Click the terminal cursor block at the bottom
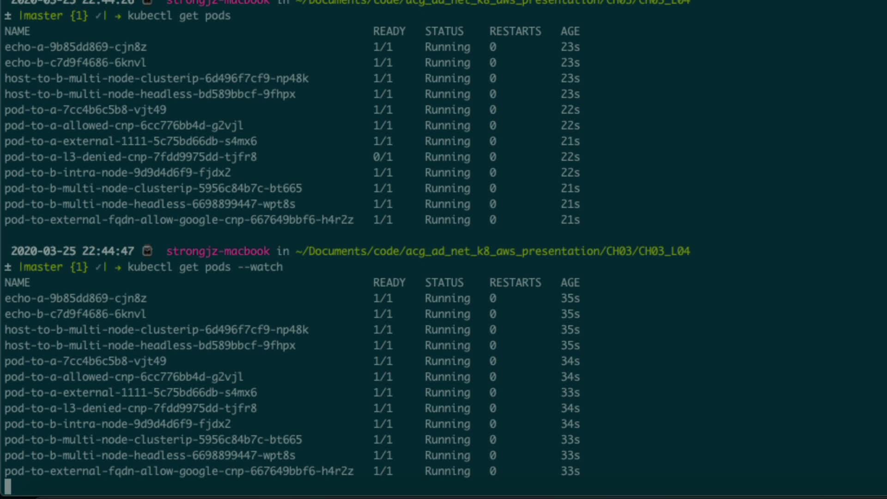Screen dimensions: 887x499 [x=8, y=486]
